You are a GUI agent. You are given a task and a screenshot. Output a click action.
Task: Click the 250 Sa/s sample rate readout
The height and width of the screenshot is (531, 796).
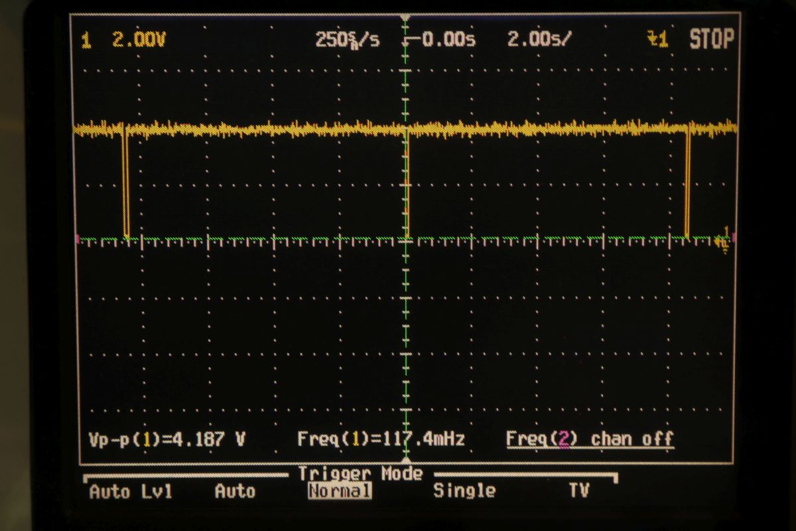pyautogui.click(x=347, y=40)
